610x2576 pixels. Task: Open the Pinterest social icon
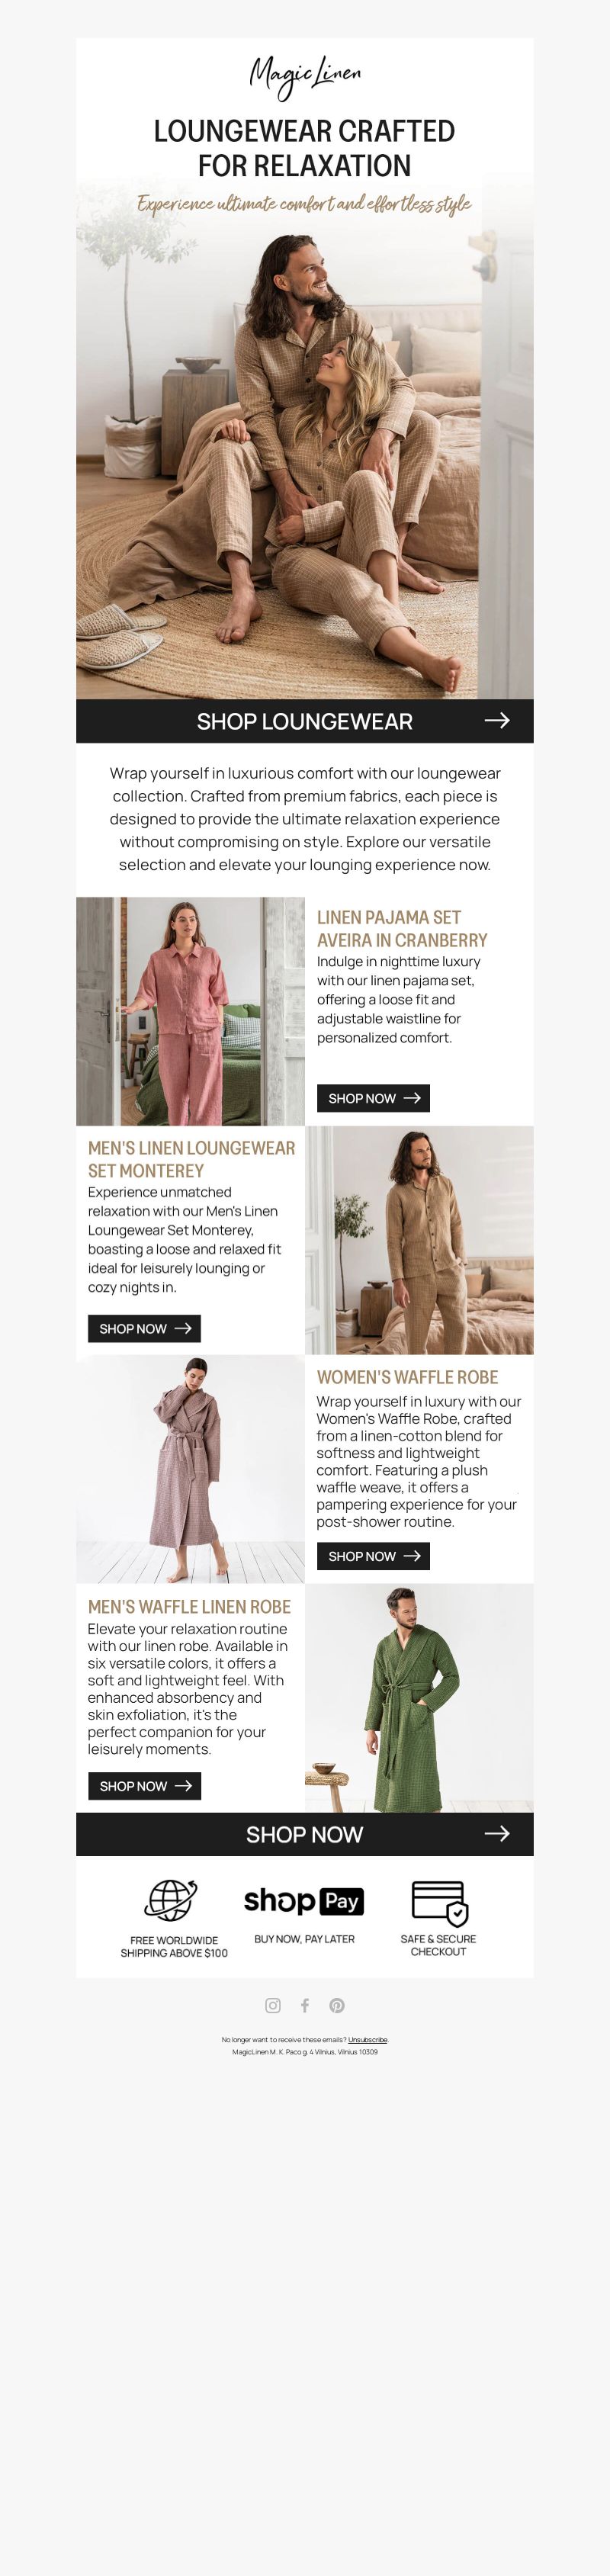click(337, 2005)
